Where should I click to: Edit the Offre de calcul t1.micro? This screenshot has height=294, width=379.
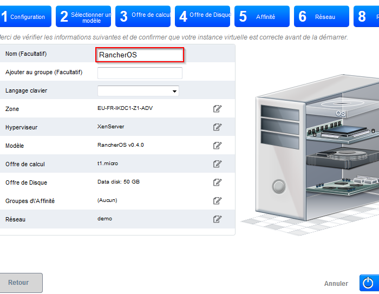[x=217, y=164]
